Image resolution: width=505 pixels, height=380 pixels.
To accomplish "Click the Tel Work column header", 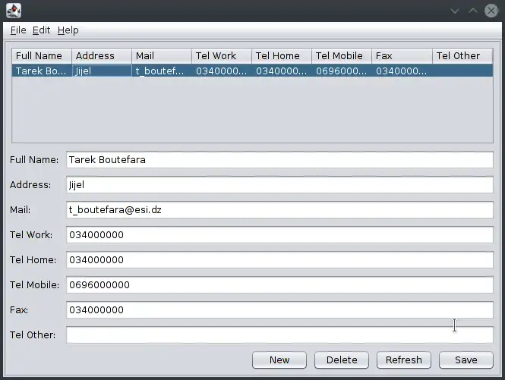I will (x=222, y=56).
